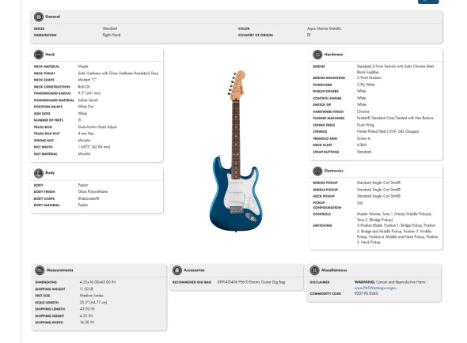The image size is (467, 343).
Task: Click the blue Stratocaster guitar image
Action: [x=236, y=151]
